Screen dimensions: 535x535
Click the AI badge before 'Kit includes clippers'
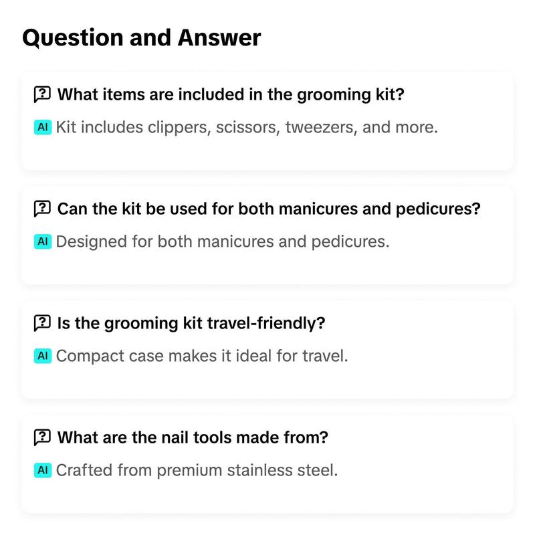(x=43, y=127)
